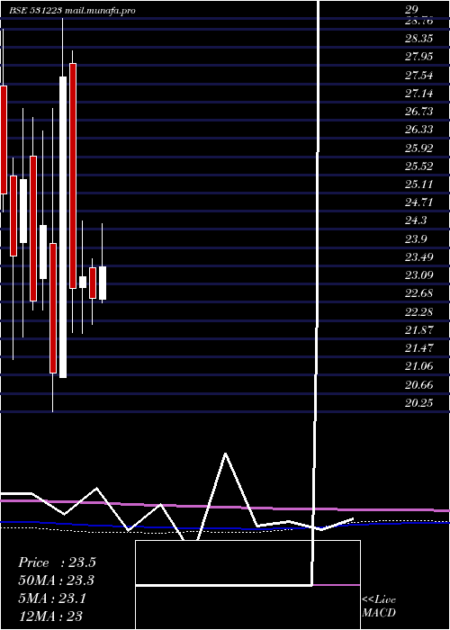450x630 pixels.
Task: Select the 26.73 price axis label
Action: tap(419, 112)
